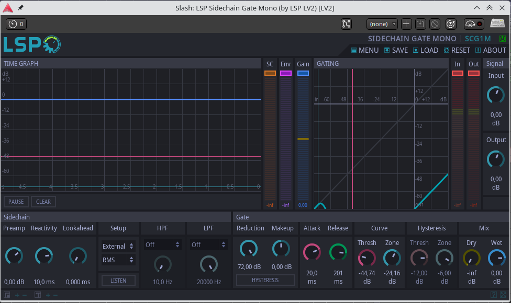Toggle the HYSTERESIS button in Gate section
The image size is (511, 303).
coord(265,280)
